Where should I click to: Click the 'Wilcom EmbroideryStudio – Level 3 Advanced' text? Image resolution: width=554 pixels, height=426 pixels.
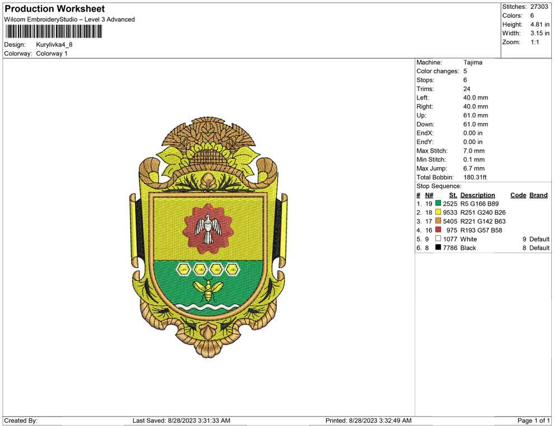69,20
